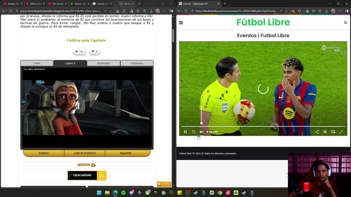Dislike this chapter with thumbs down
The image size is (351, 197).
point(95,51)
